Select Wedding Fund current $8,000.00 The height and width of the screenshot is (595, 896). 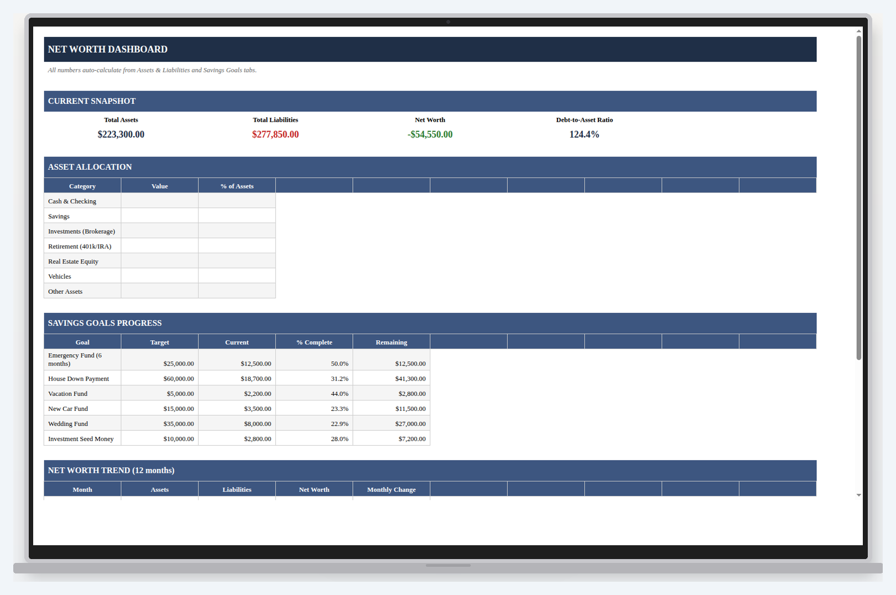237,423
